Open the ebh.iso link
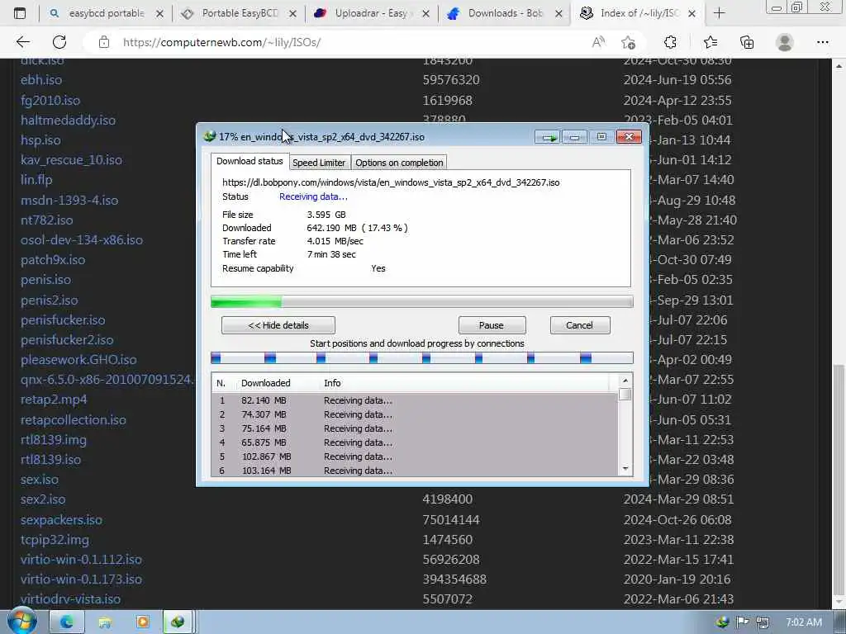This screenshot has height=634, width=846. click(41, 80)
